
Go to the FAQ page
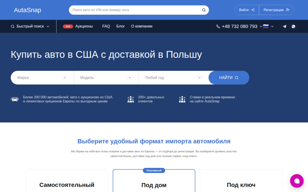106,26
